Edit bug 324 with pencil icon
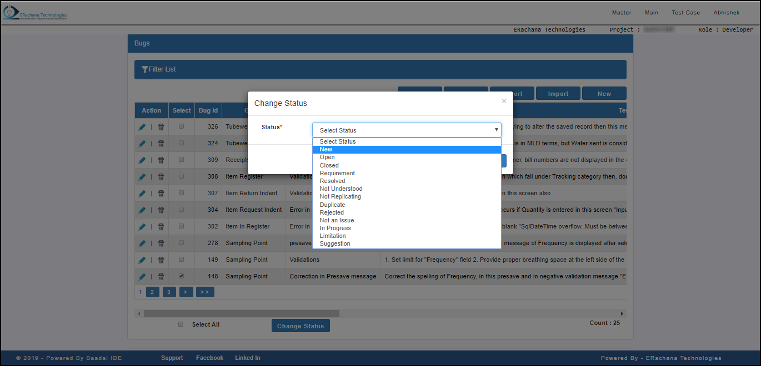Image resolution: width=761 pixels, height=366 pixels. [142, 144]
